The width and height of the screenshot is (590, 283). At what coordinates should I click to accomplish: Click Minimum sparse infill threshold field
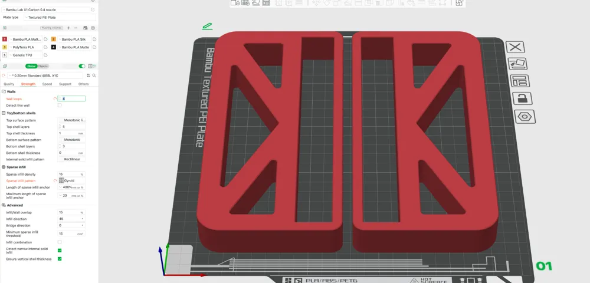click(71, 233)
